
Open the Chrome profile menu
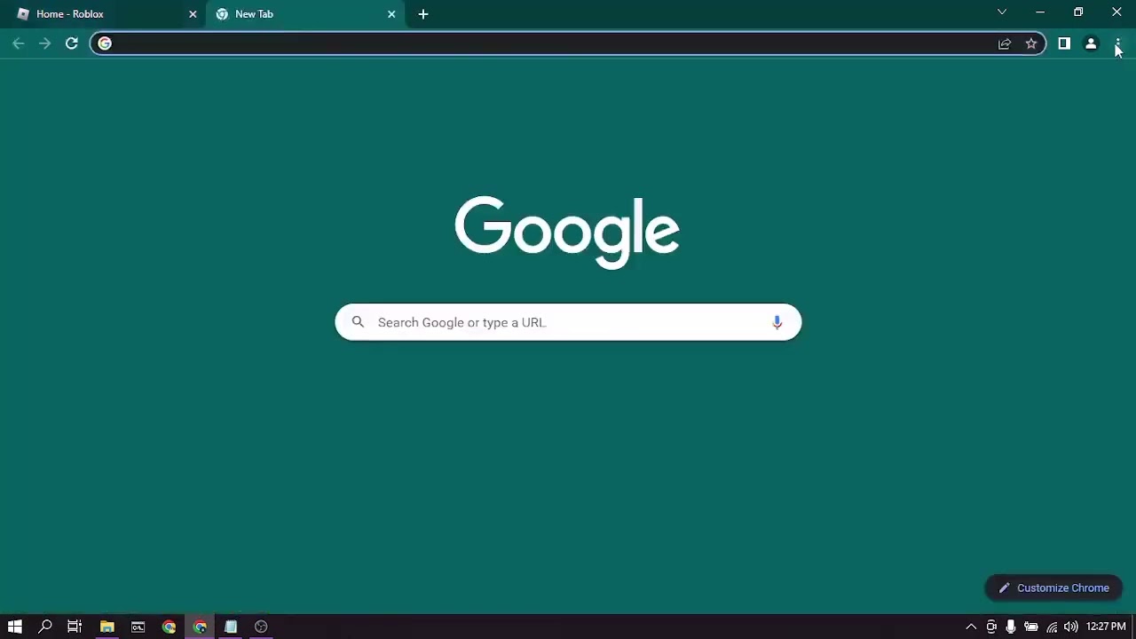pyautogui.click(x=1091, y=43)
